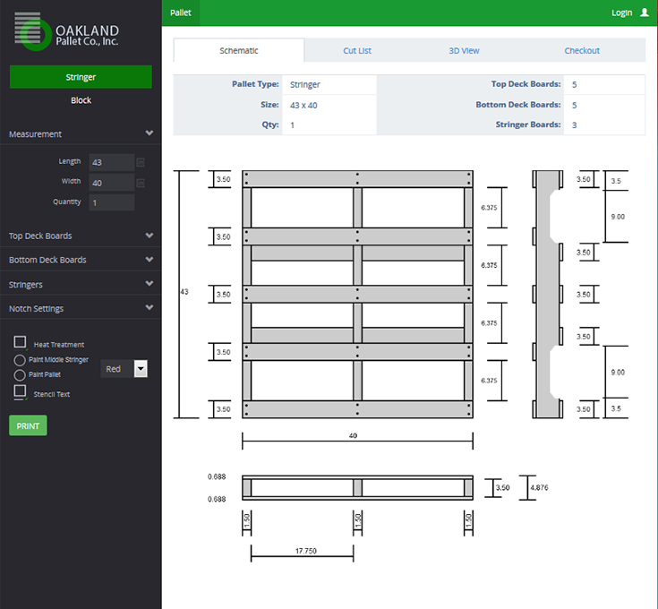
Task: Click the 'Stringer' Pallet Type value
Action: coord(305,84)
